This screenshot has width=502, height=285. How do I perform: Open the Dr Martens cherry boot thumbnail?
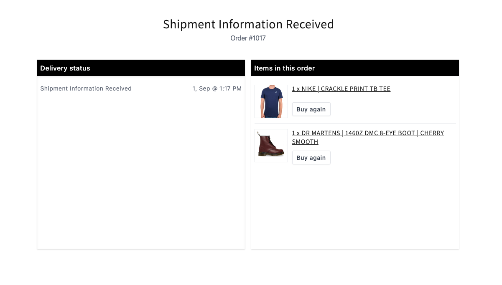[x=271, y=146]
